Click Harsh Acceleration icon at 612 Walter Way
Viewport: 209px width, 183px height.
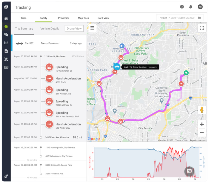(x=49, y=124)
